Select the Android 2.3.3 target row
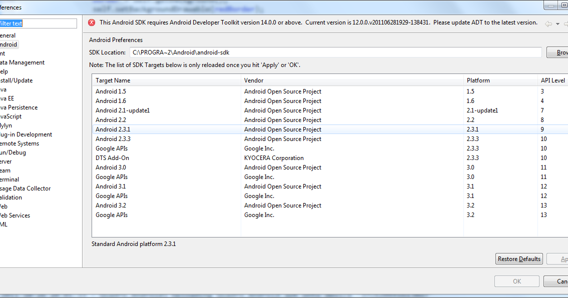 330,139
